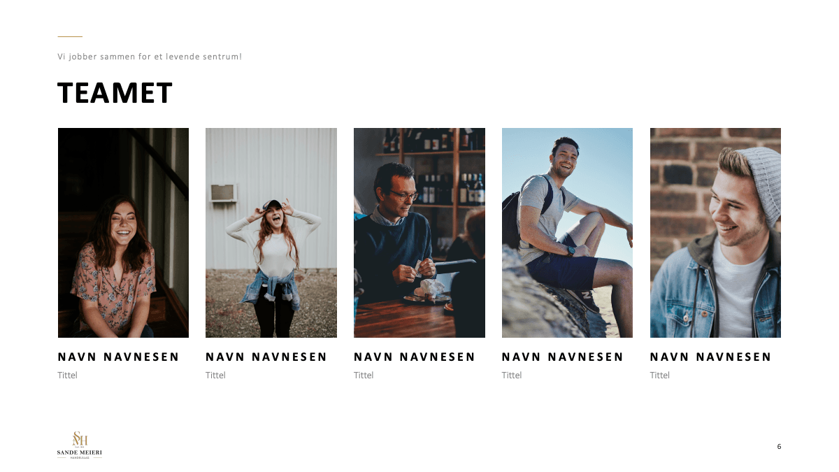Click name under the cap-wearing woman photo
This screenshot has height=472, width=839.
coord(266,357)
